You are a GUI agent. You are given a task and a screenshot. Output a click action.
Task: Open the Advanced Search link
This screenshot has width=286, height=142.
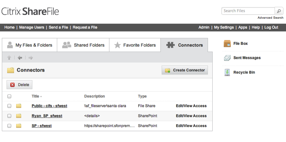coord(270,18)
